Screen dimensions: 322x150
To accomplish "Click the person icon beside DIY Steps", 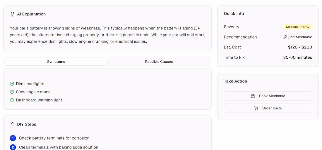I will pyautogui.click(x=12, y=124).
